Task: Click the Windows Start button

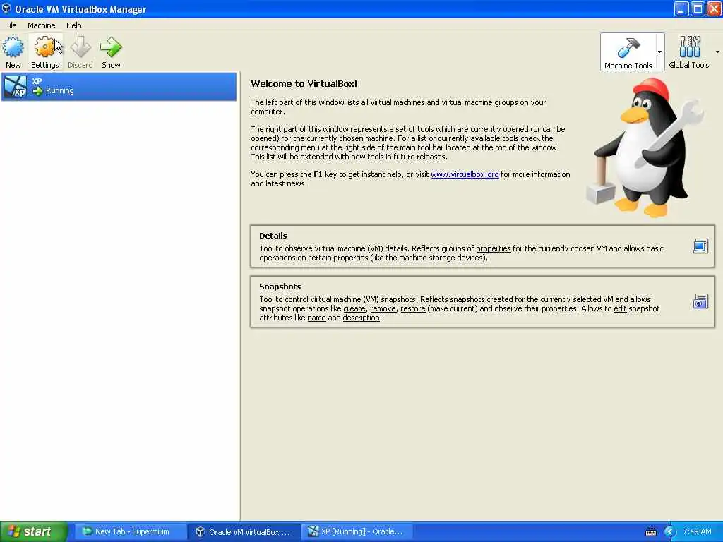Action: (x=34, y=531)
